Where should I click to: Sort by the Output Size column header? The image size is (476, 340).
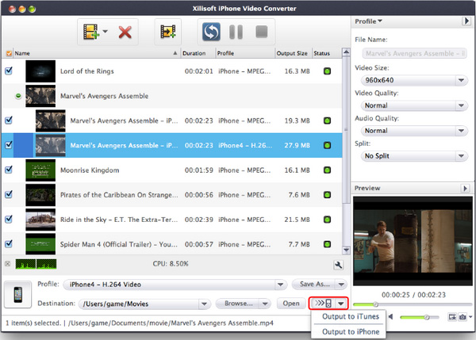click(x=293, y=53)
